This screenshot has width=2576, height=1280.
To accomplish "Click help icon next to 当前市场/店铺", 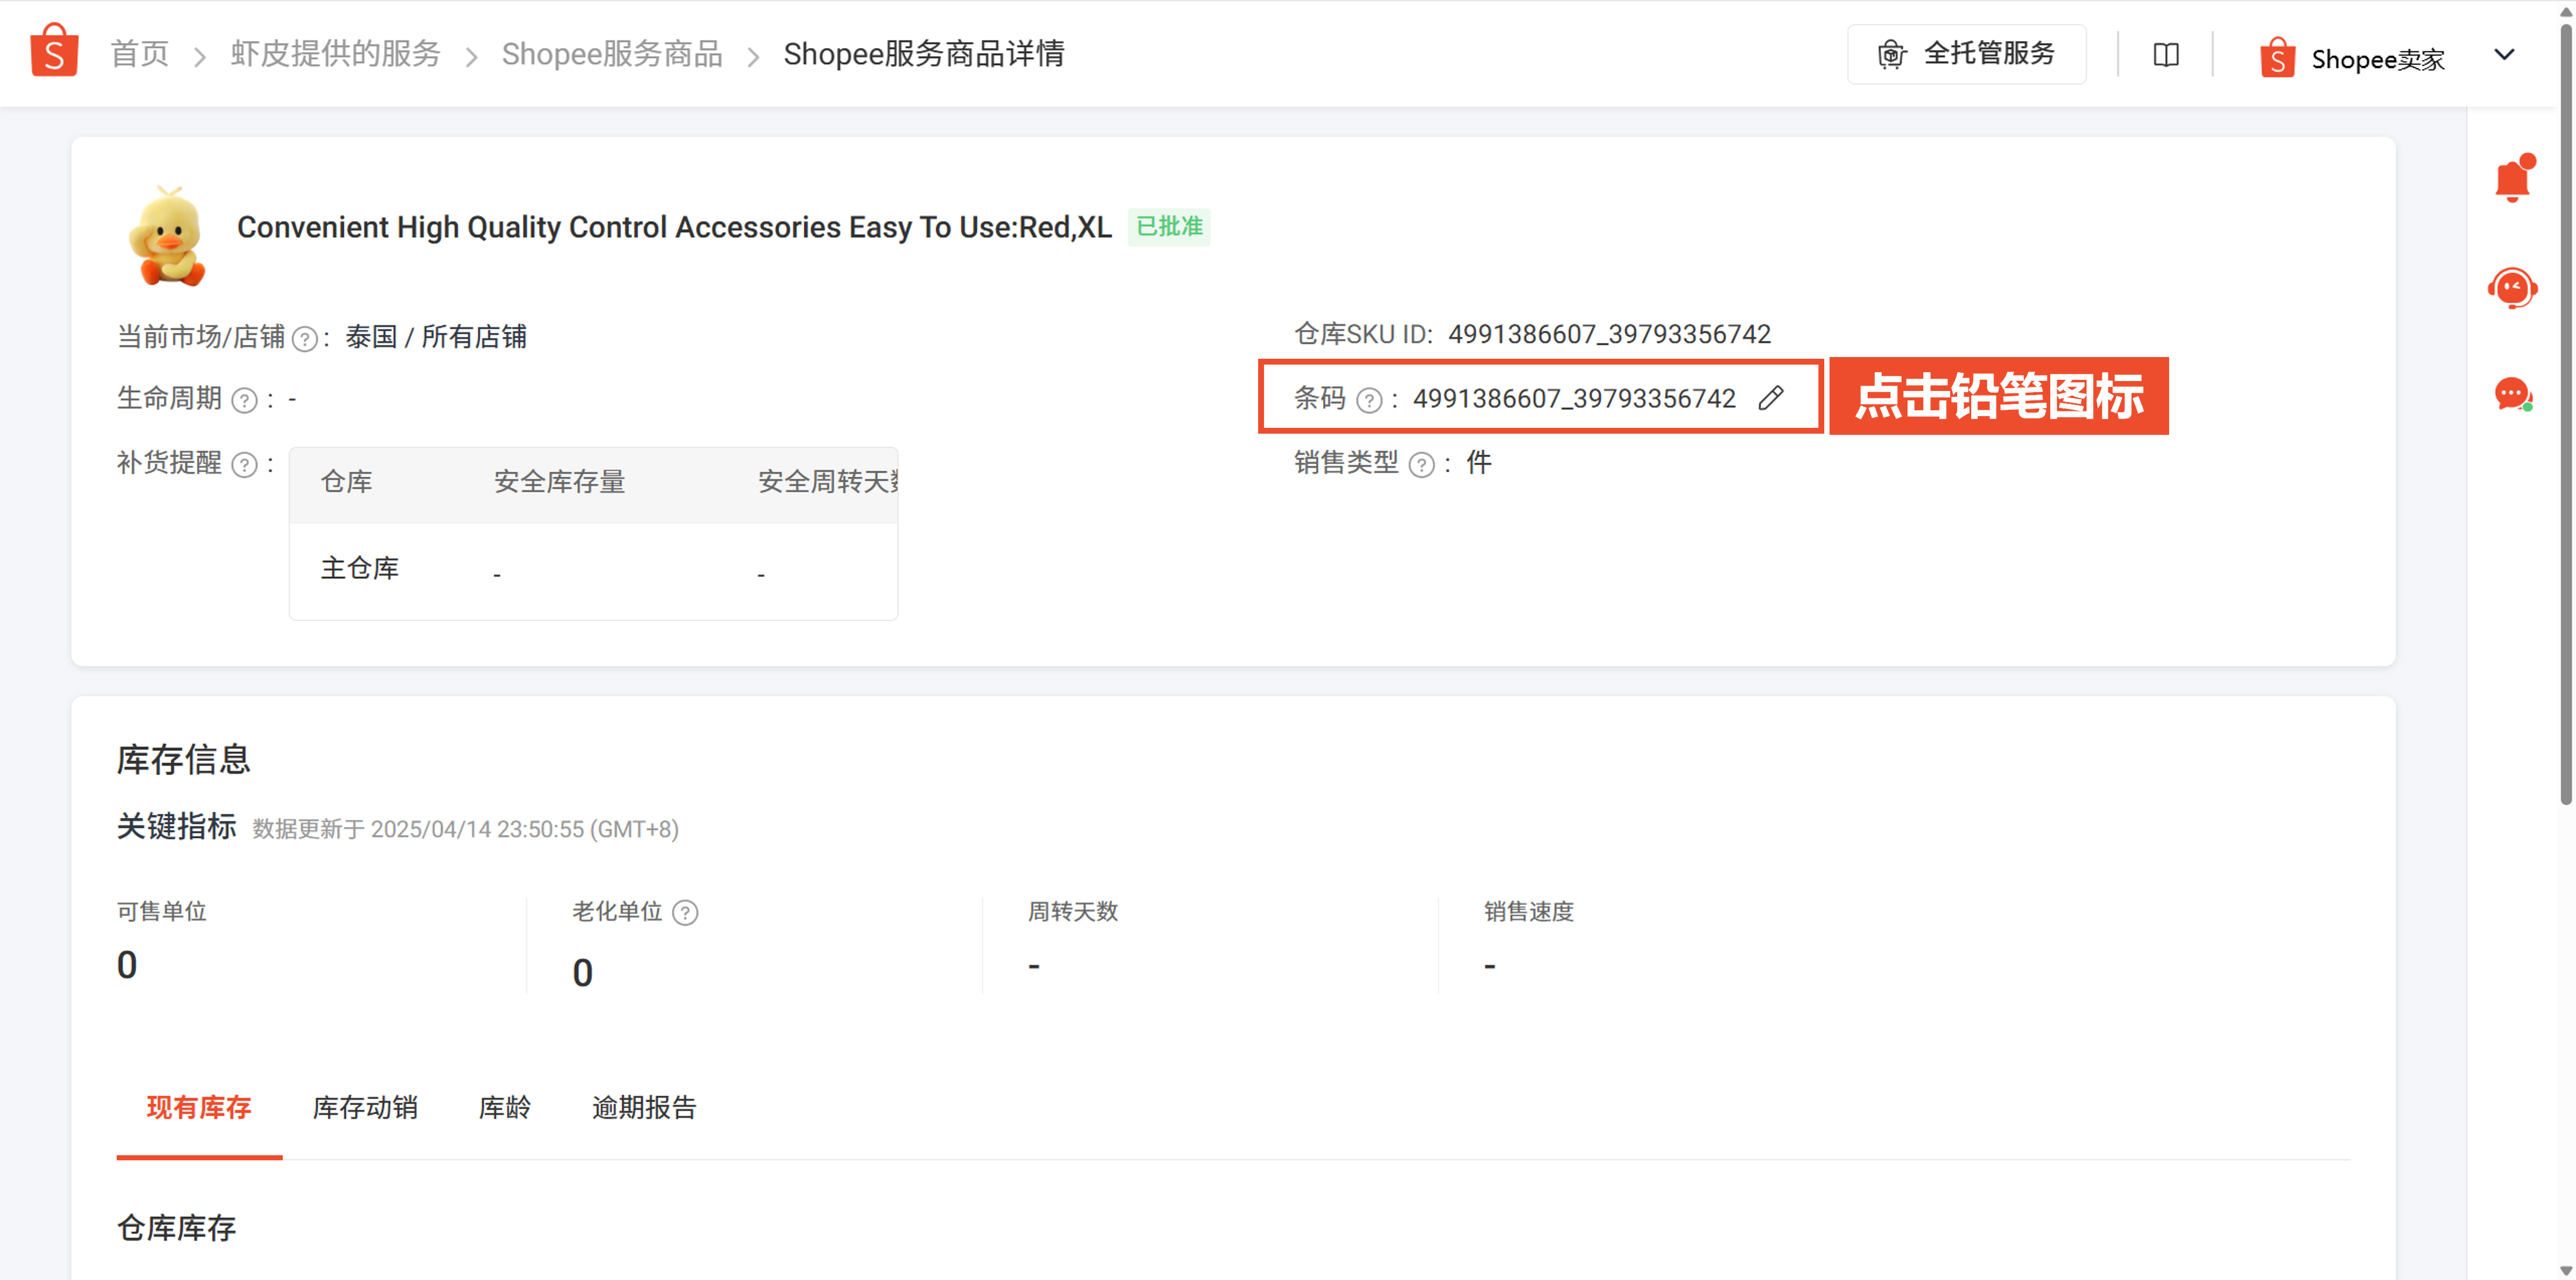I will point(305,340).
